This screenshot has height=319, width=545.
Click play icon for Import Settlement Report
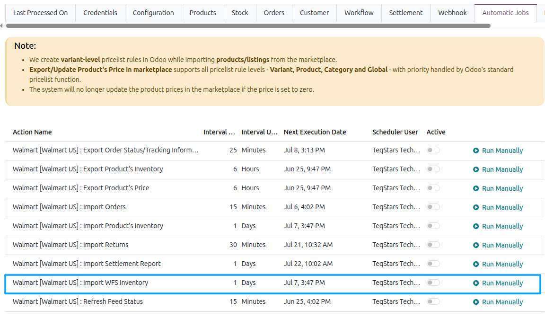point(476,264)
